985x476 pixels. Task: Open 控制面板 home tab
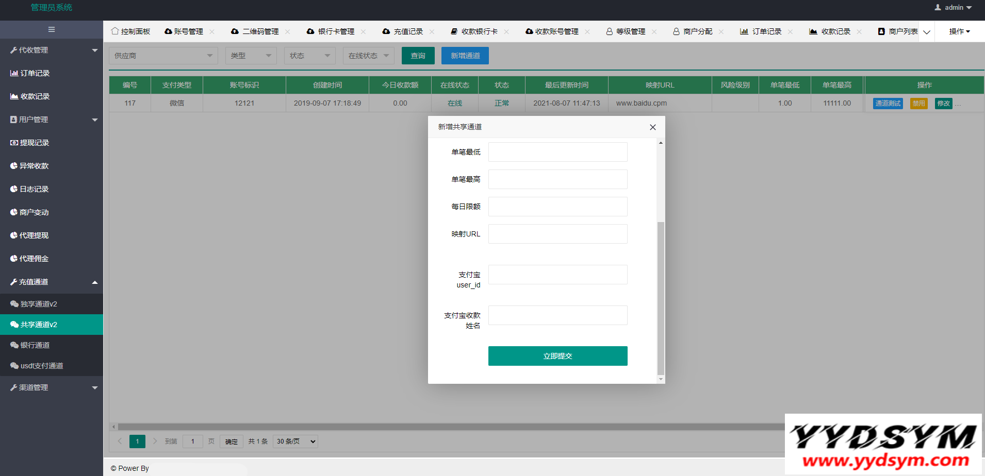pos(130,31)
